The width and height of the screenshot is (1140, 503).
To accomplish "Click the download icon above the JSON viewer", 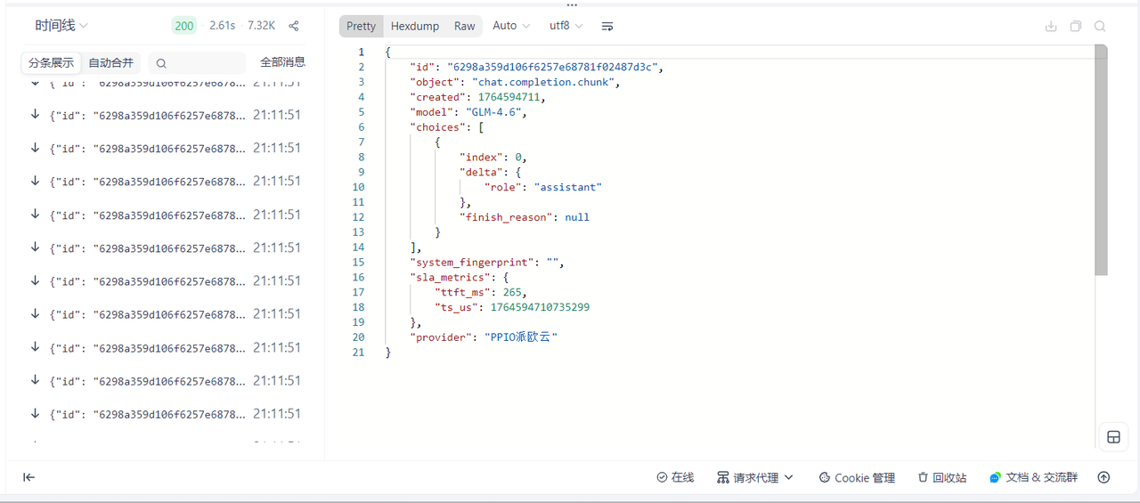I will tap(1051, 27).
